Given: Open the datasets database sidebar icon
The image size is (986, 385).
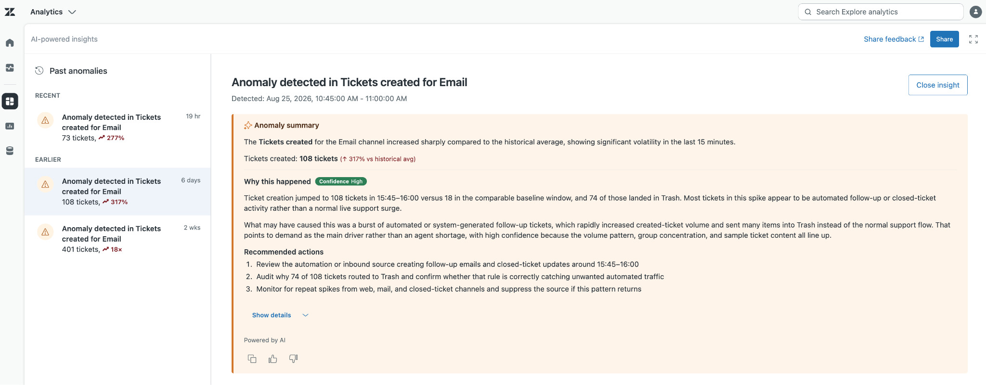Looking at the screenshot, I should (10, 151).
